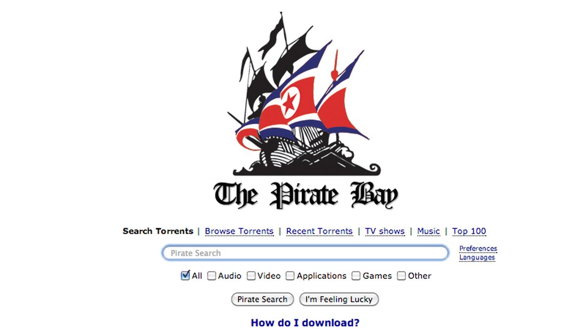Click the red star on the ship's sail
This screenshot has width=586, height=330.
[x=289, y=103]
